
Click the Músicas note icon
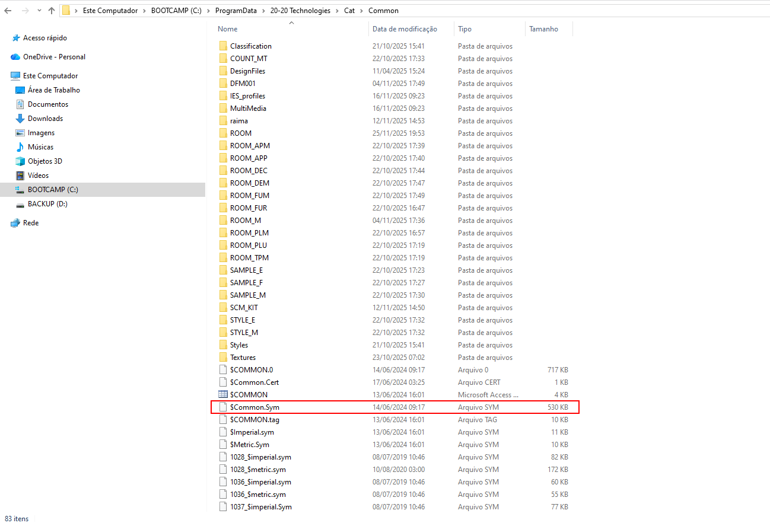(20, 147)
